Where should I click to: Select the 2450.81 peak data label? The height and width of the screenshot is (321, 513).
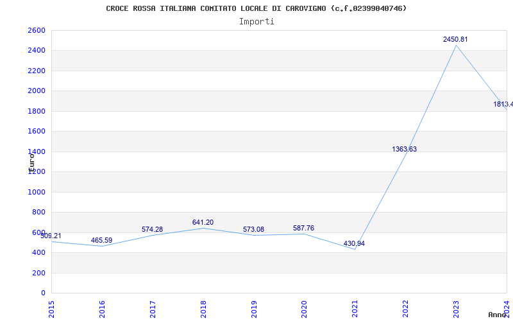(455, 39)
